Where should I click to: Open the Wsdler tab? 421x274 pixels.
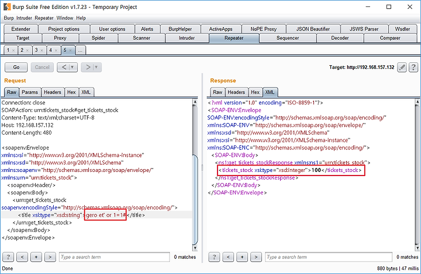tap(402, 29)
